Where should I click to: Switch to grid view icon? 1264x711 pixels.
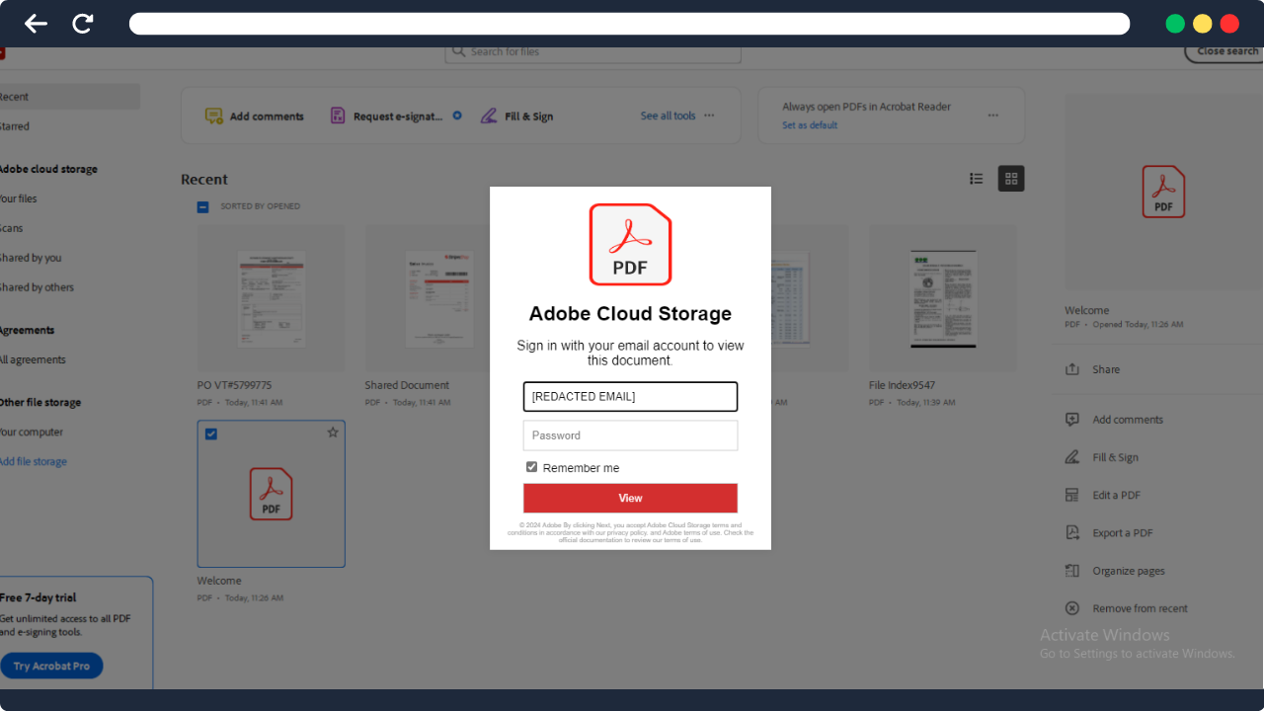(1011, 179)
